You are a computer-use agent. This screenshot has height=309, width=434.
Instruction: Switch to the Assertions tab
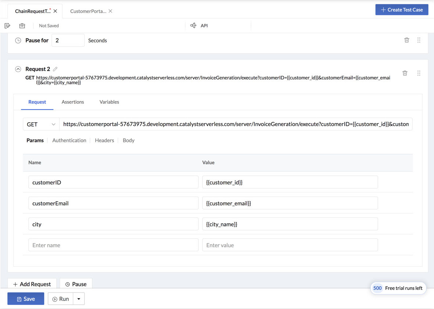(73, 102)
